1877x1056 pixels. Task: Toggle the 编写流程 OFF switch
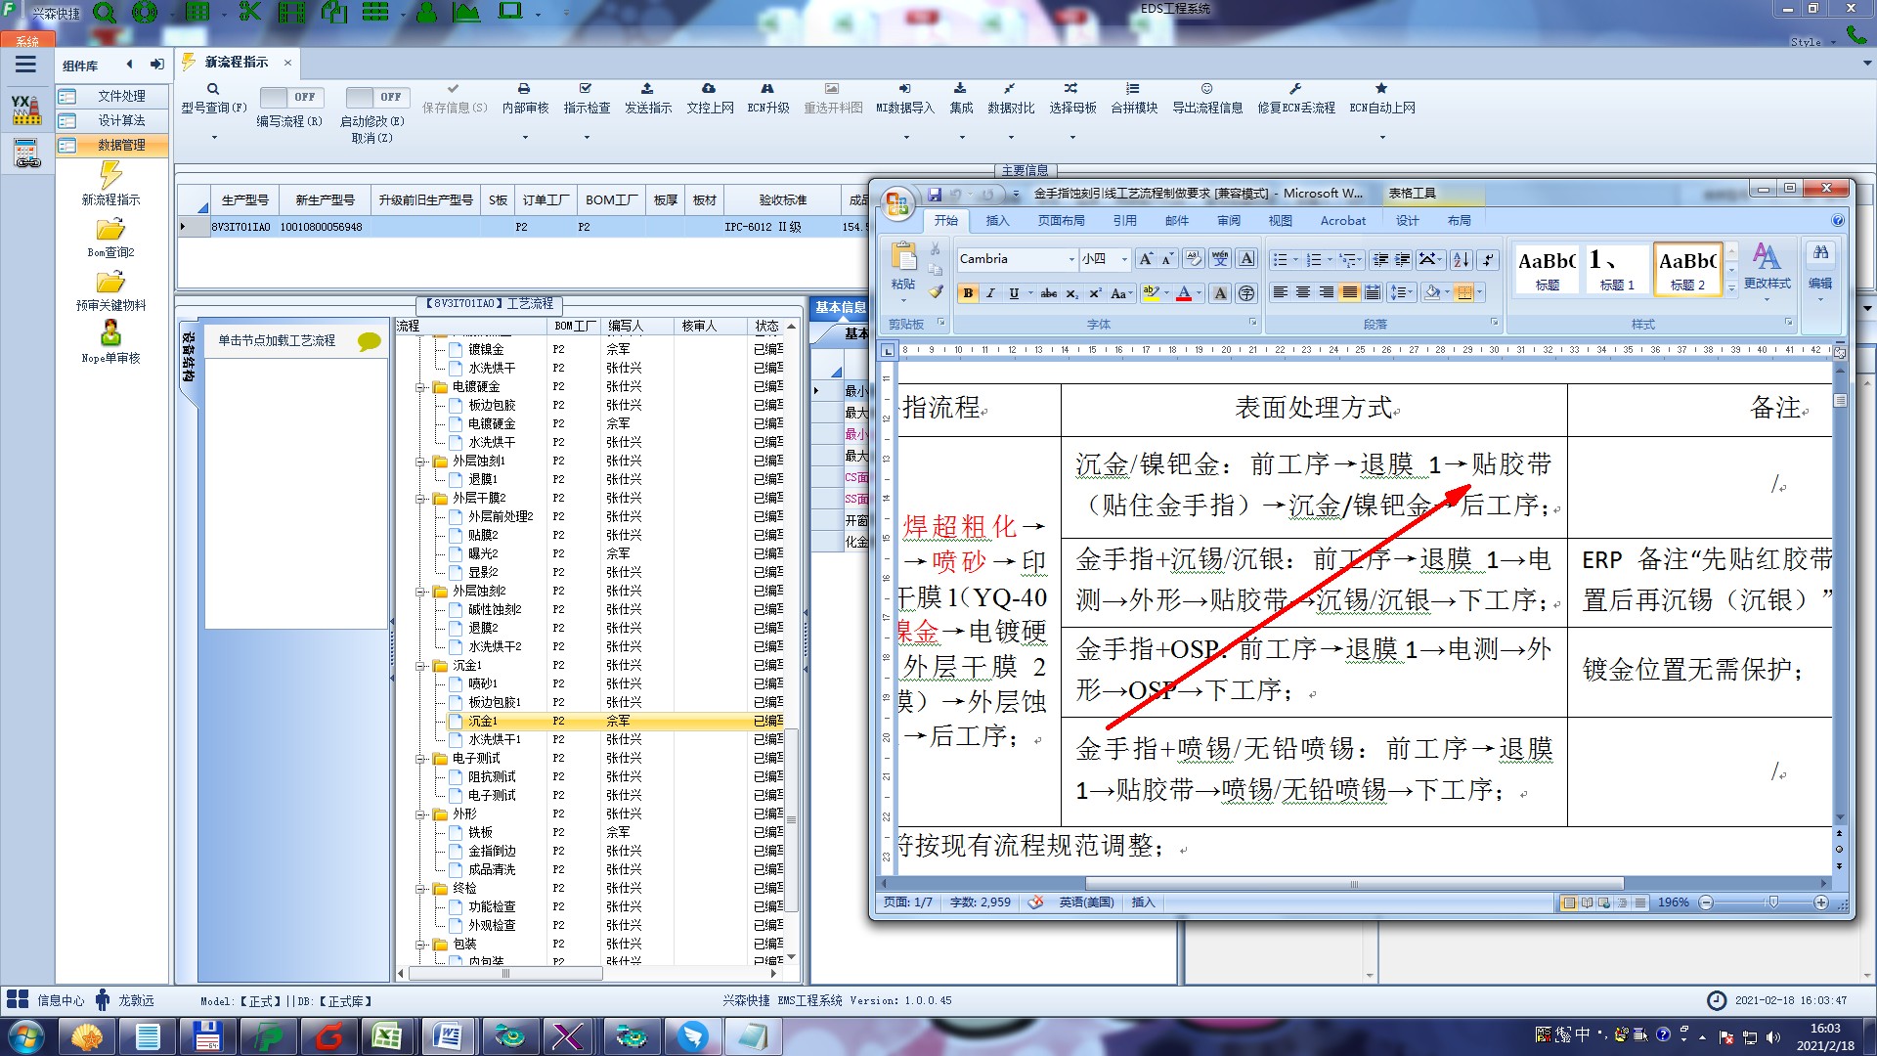290,97
